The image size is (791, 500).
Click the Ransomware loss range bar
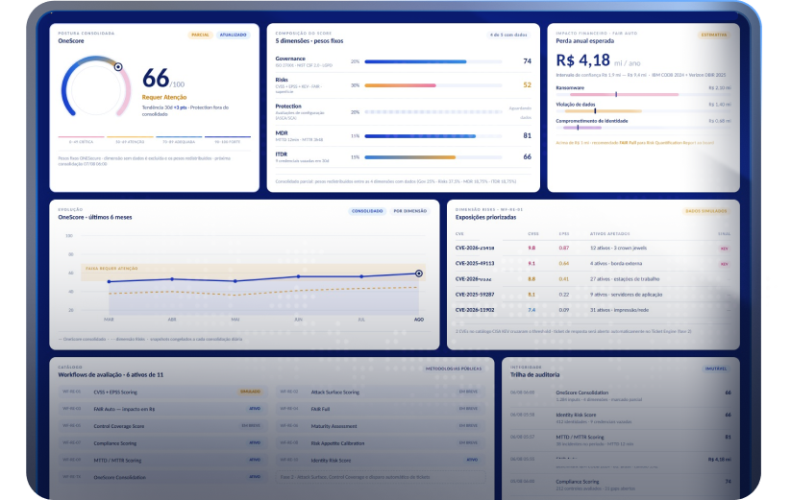(x=624, y=94)
